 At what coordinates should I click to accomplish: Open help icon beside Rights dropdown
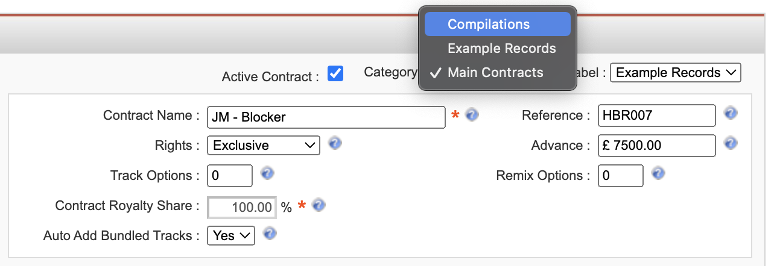click(x=335, y=143)
